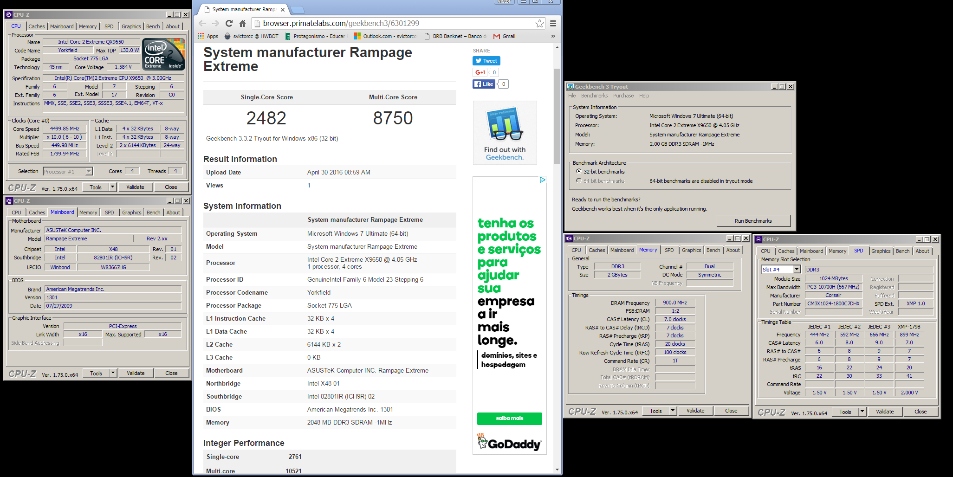Expand Tools arrow in SPD CPU-Z window
Viewport: 953px width, 477px height.
pos(862,412)
